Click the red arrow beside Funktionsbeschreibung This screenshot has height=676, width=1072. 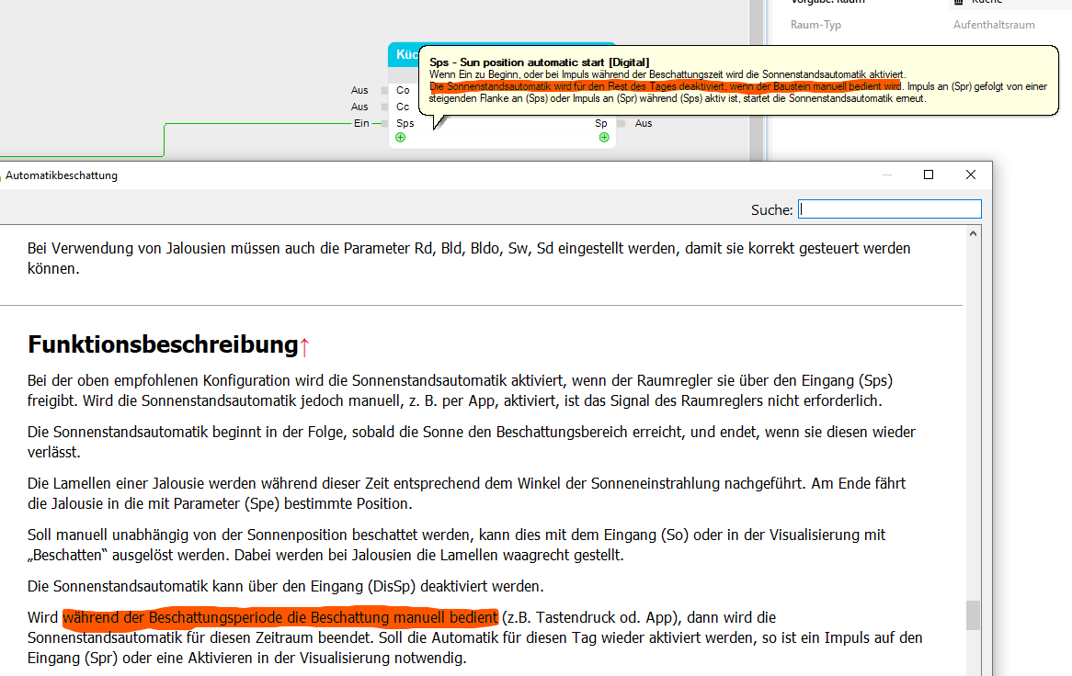click(x=304, y=346)
